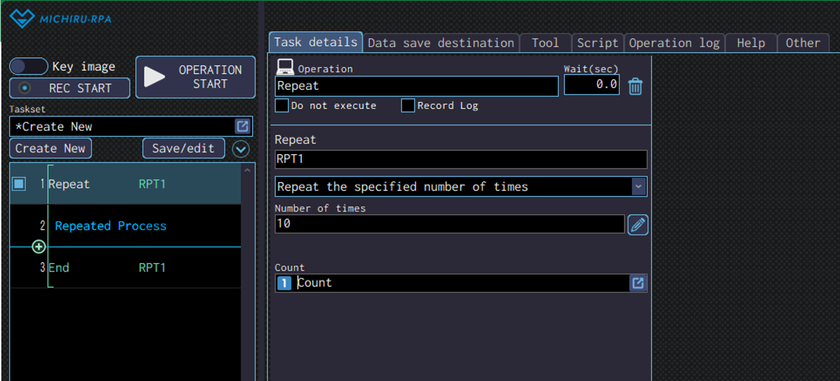The width and height of the screenshot is (840, 381).
Task: Open the Data save destination tab
Action: [x=441, y=43]
